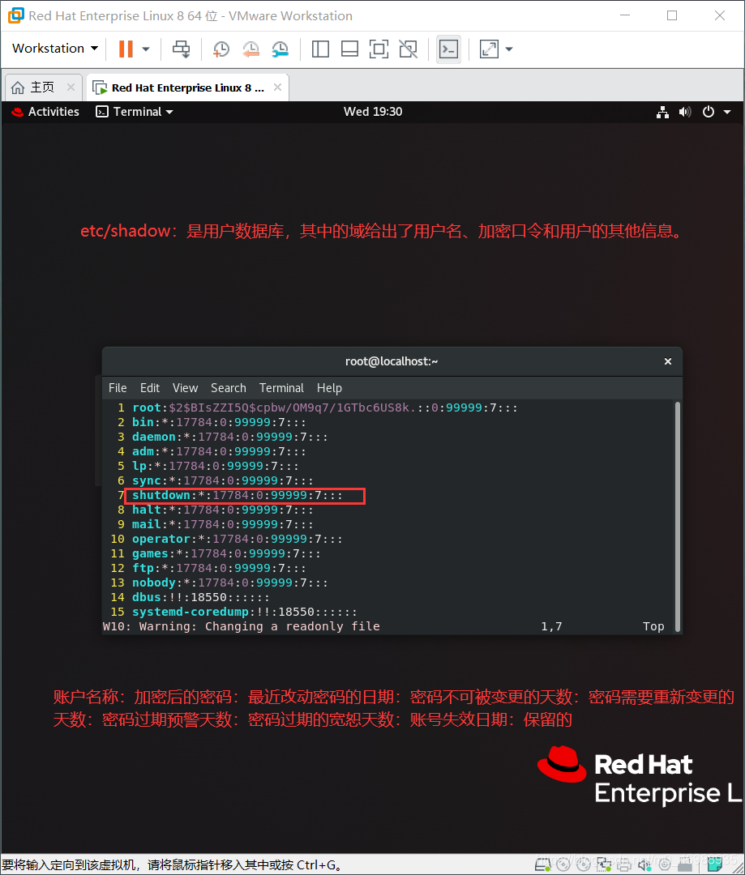
Task: Click the W10 readonly file warning message
Action: (242, 626)
